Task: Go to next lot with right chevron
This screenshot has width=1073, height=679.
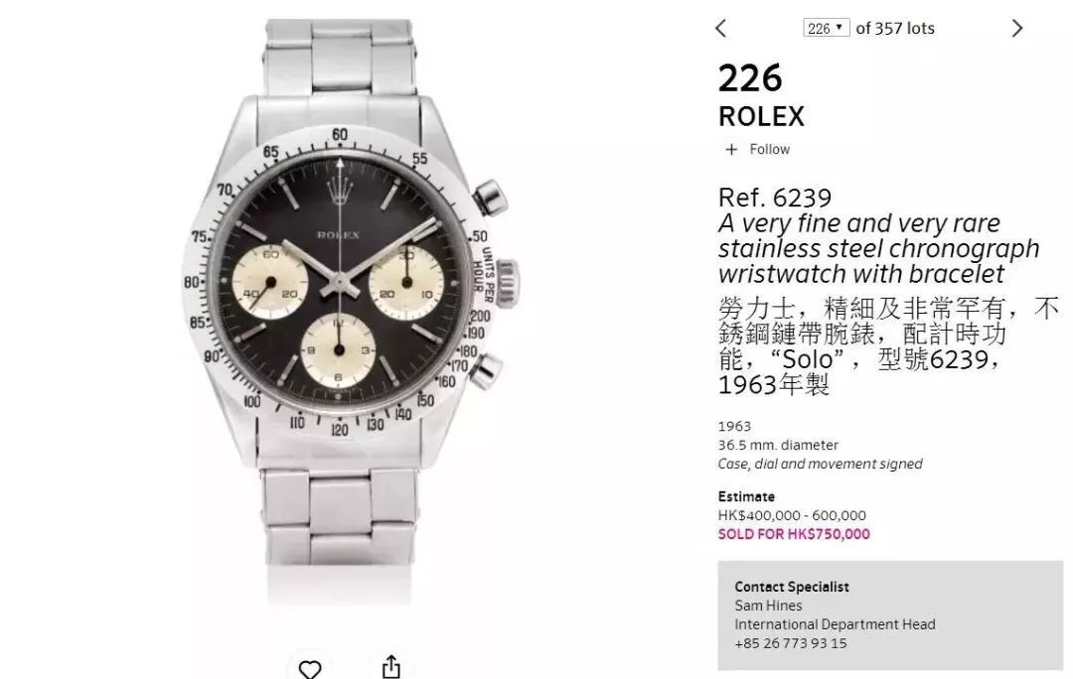Action: coord(1017,28)
